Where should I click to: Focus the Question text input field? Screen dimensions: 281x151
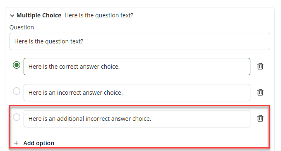[140, 41]
